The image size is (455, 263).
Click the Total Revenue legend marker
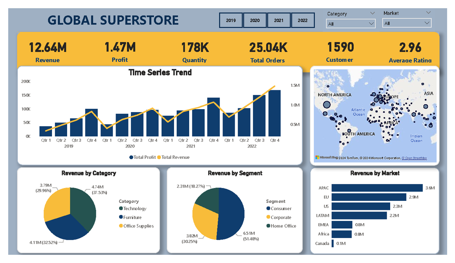[159, 157]
